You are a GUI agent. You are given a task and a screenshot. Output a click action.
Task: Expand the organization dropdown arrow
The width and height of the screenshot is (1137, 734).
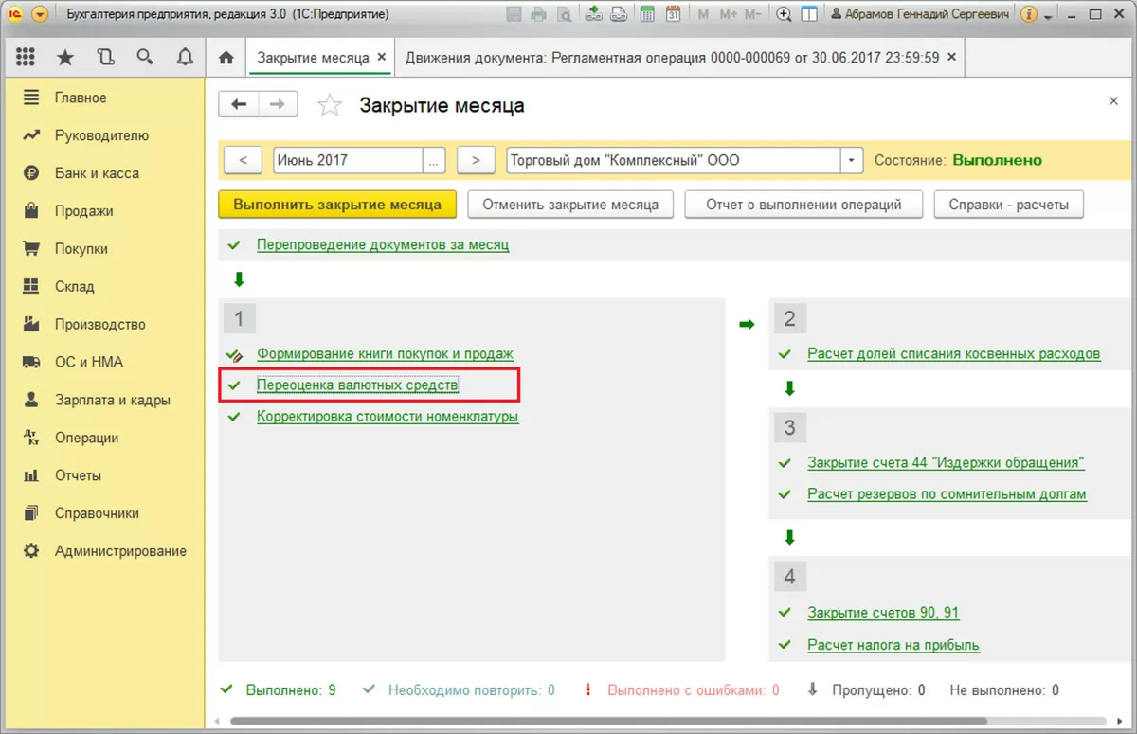852,160
